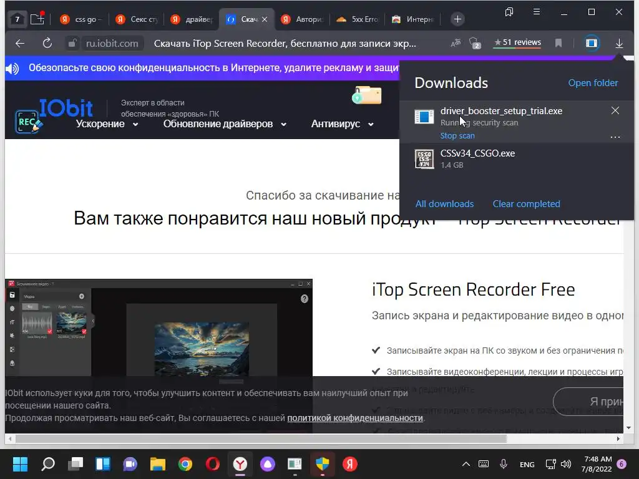Open the CSSv34_CSGO.exe download entry
This screenshot has height=479, width=639.
[x=516, y=159]
